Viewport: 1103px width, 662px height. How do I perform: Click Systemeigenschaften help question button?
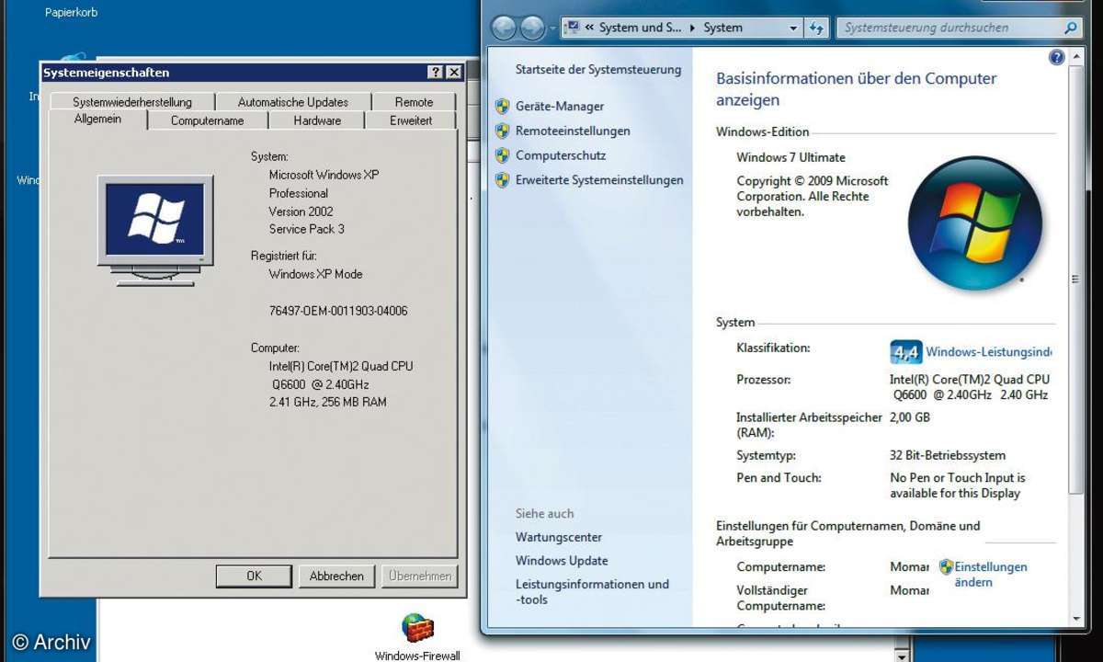tap(436, 73)
